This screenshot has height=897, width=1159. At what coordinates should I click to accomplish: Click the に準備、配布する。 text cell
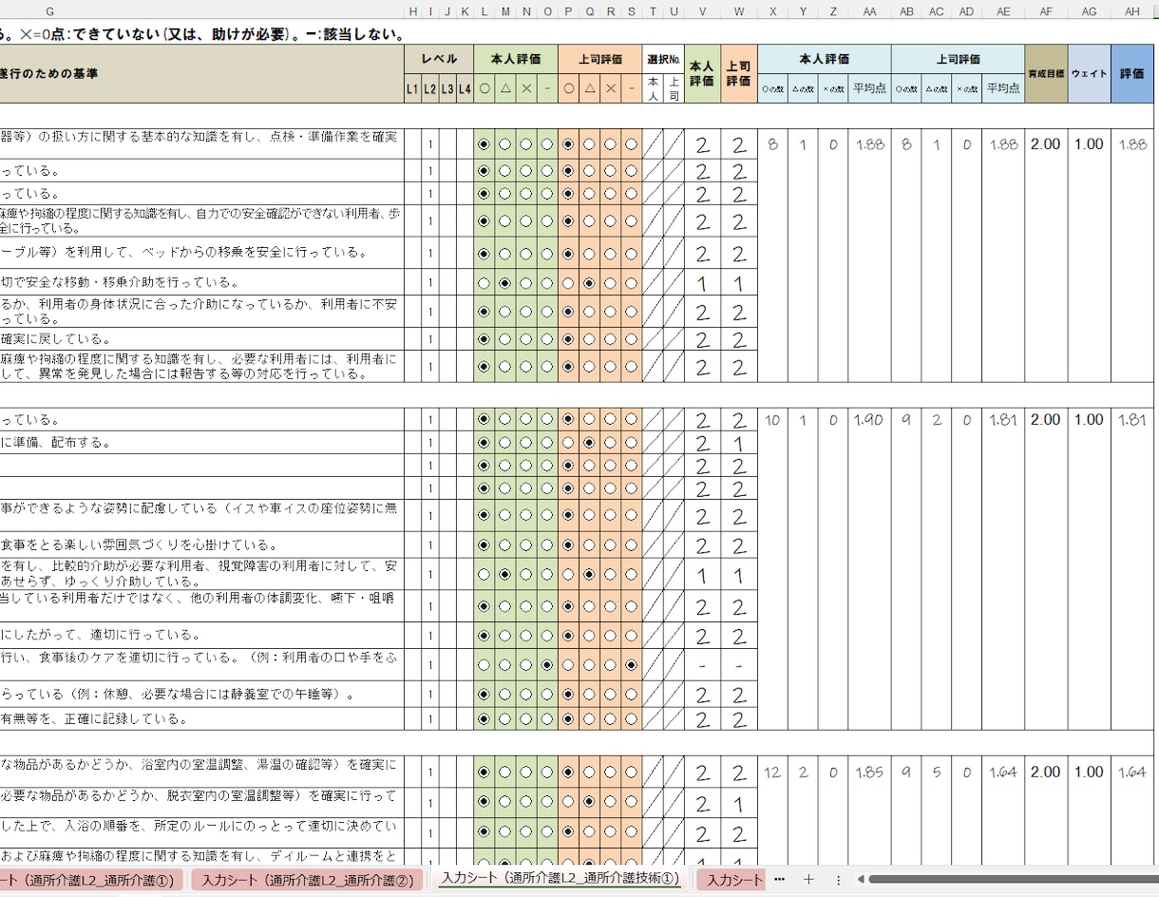pos(202,443)
